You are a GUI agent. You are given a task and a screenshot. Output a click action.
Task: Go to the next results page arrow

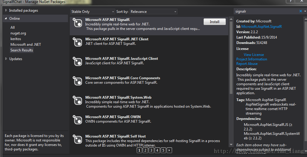[169, 150]
